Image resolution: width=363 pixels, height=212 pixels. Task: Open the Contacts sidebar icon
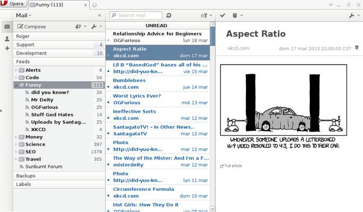(x=7, y=39)
